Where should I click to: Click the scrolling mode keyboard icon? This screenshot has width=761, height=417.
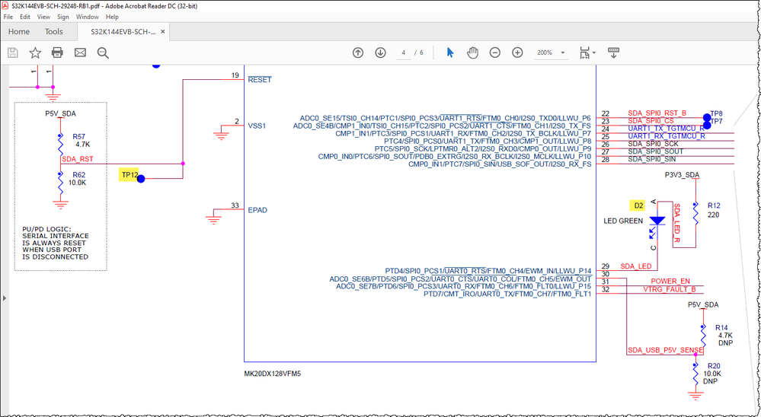613,53
